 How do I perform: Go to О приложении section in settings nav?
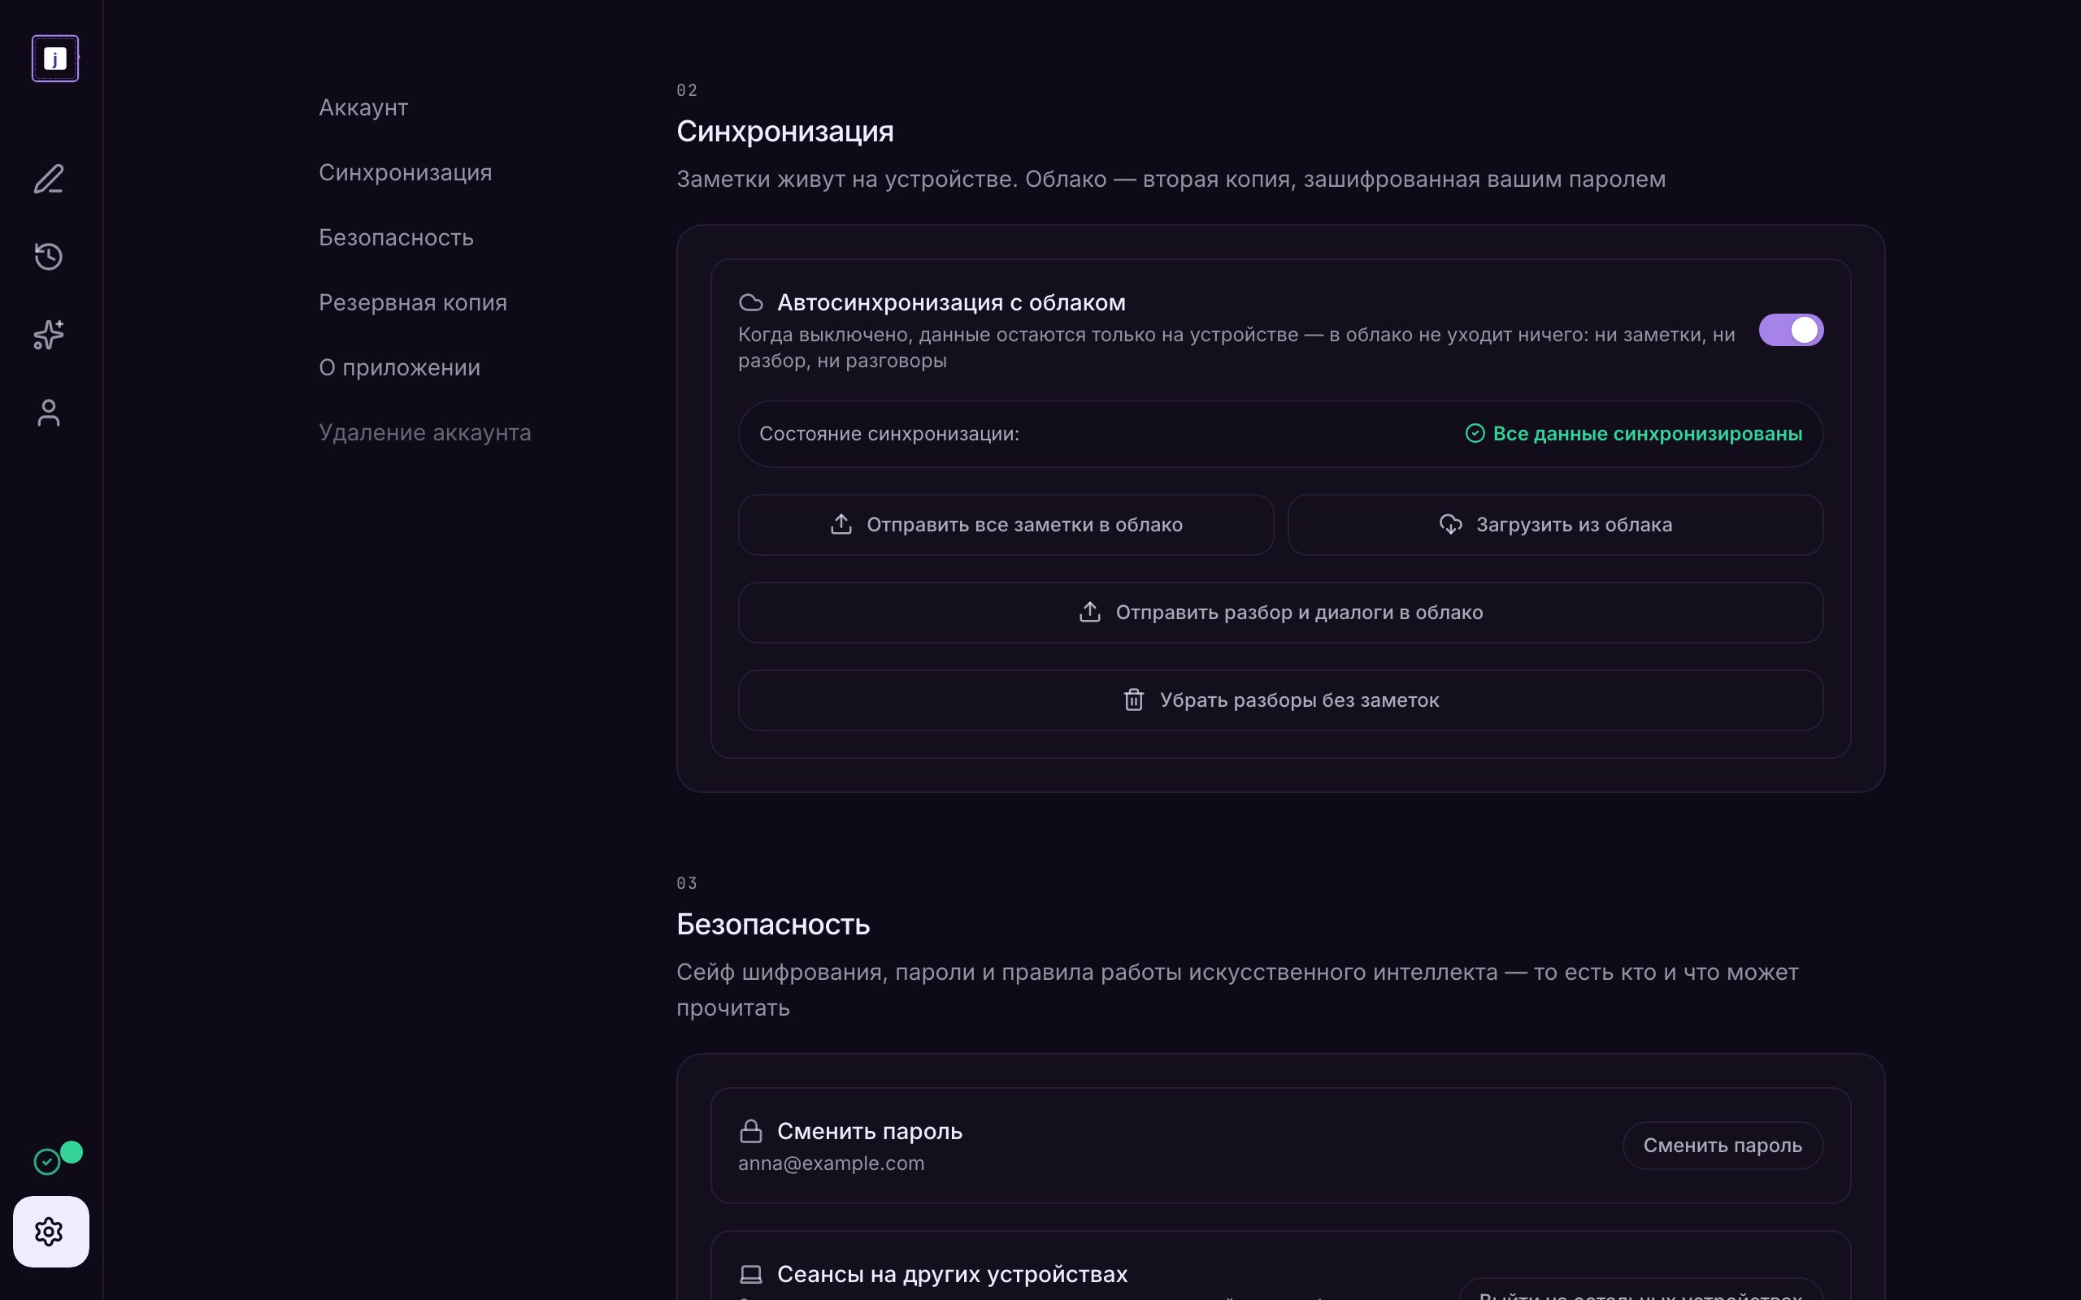click(x=399, y=368)
